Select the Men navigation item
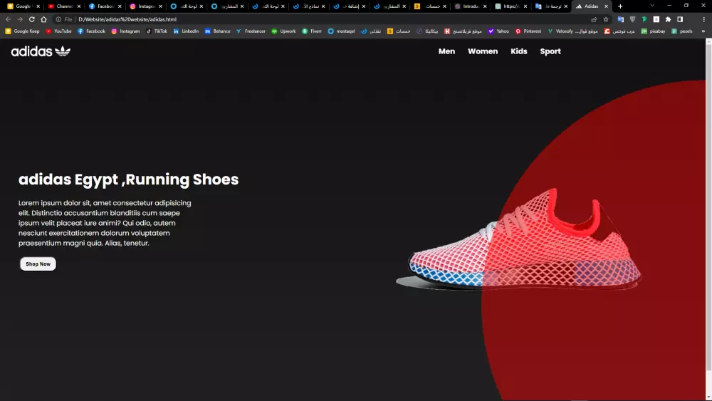 (x=446, y=51)
